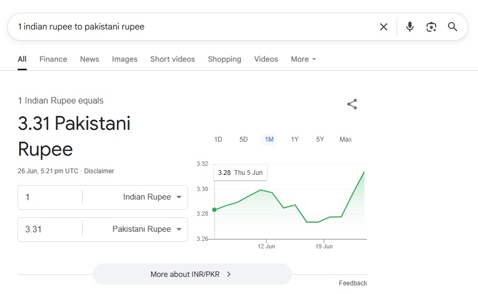Send Feedback on this result
478x294 pixels.
pos(353,283)
